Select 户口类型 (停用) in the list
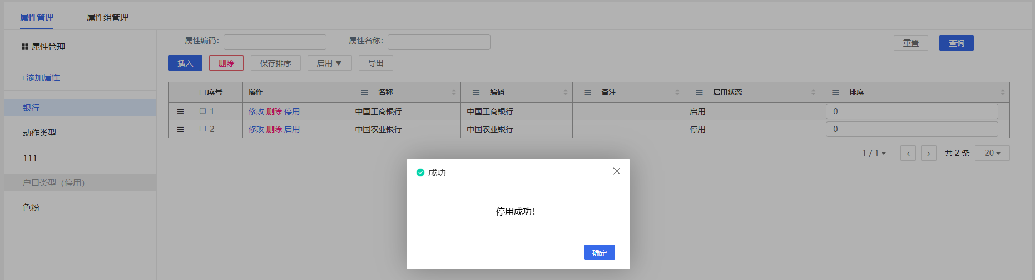 81,182
